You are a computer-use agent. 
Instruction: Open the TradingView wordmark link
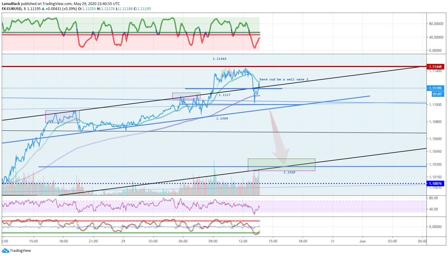coord(20,251)
